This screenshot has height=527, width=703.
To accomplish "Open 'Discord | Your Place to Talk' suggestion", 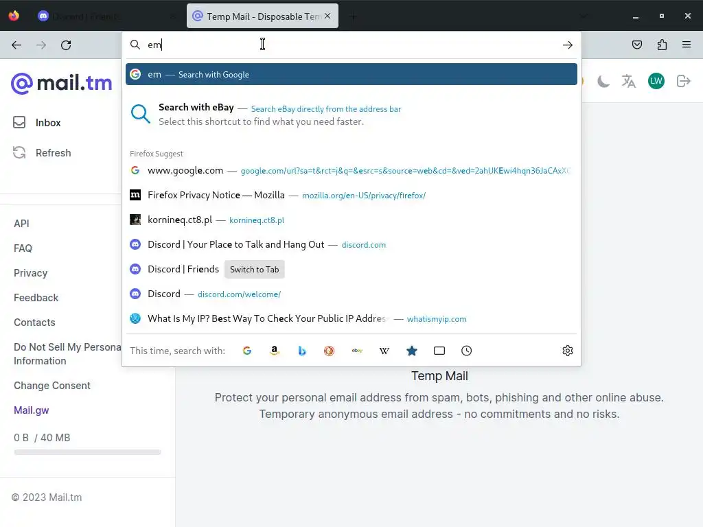I will [x=351, y=245].
